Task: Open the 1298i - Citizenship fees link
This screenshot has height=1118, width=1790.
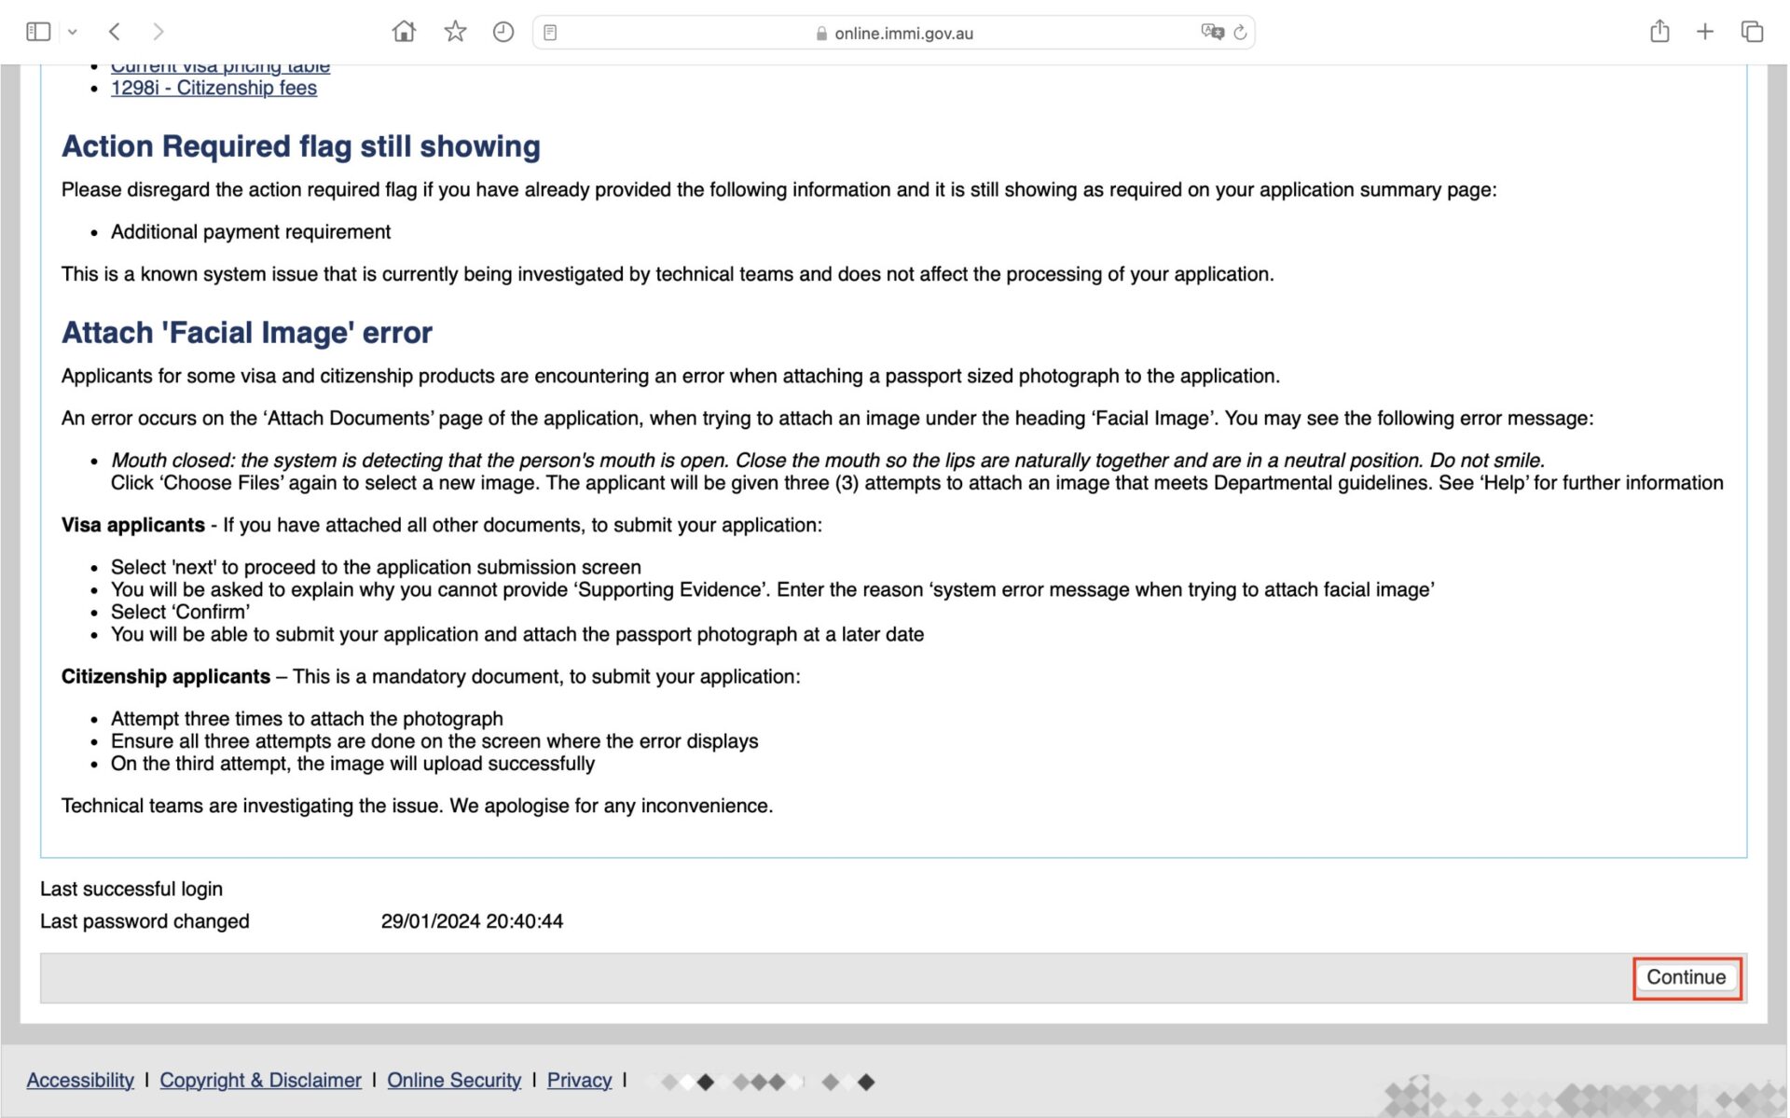Action: point(213,88)
